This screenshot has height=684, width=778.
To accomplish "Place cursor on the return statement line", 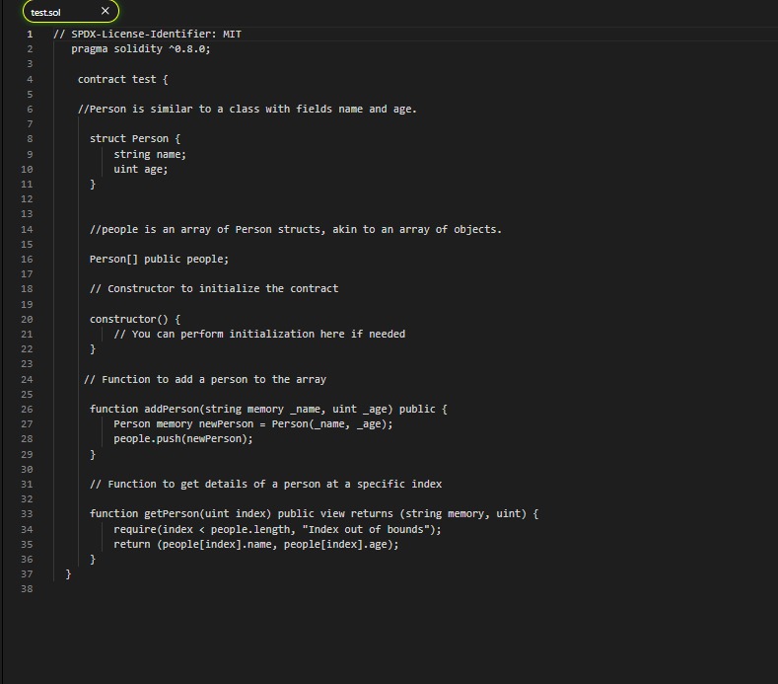I will [x=256, y=545].
